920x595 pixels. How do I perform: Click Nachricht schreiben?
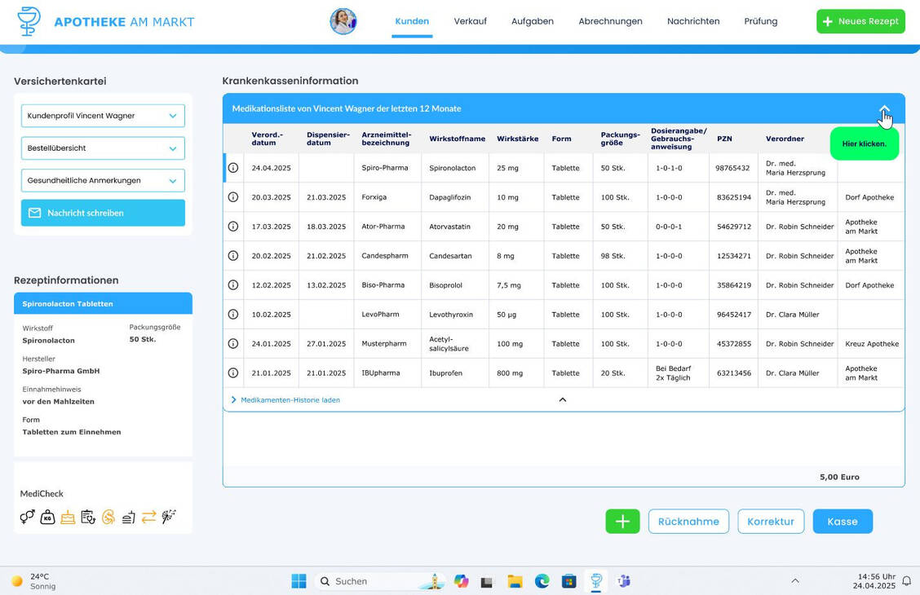point(103,213)
